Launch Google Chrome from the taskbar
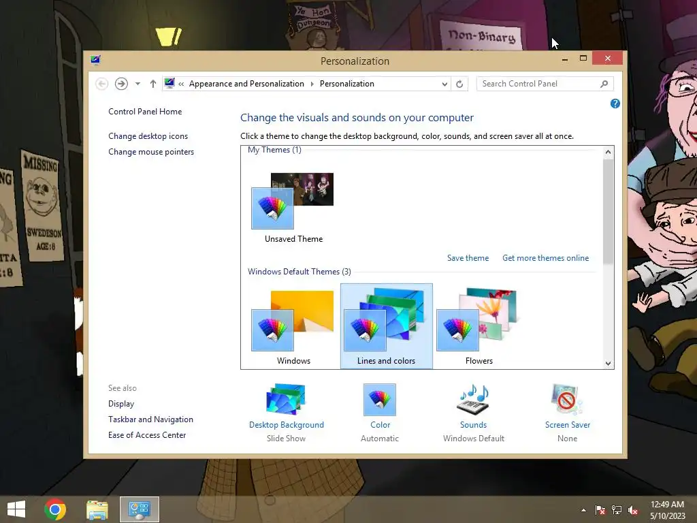 [x=55, y=509]
